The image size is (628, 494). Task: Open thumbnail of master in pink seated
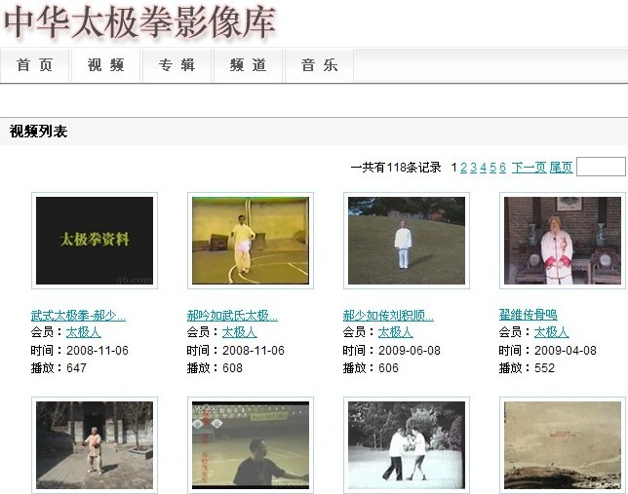pyautogui.click(x=562, y=241)
